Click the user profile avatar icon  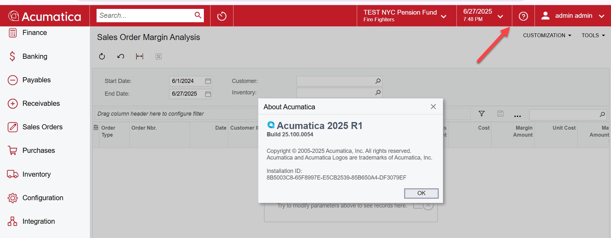pos(545,16)
